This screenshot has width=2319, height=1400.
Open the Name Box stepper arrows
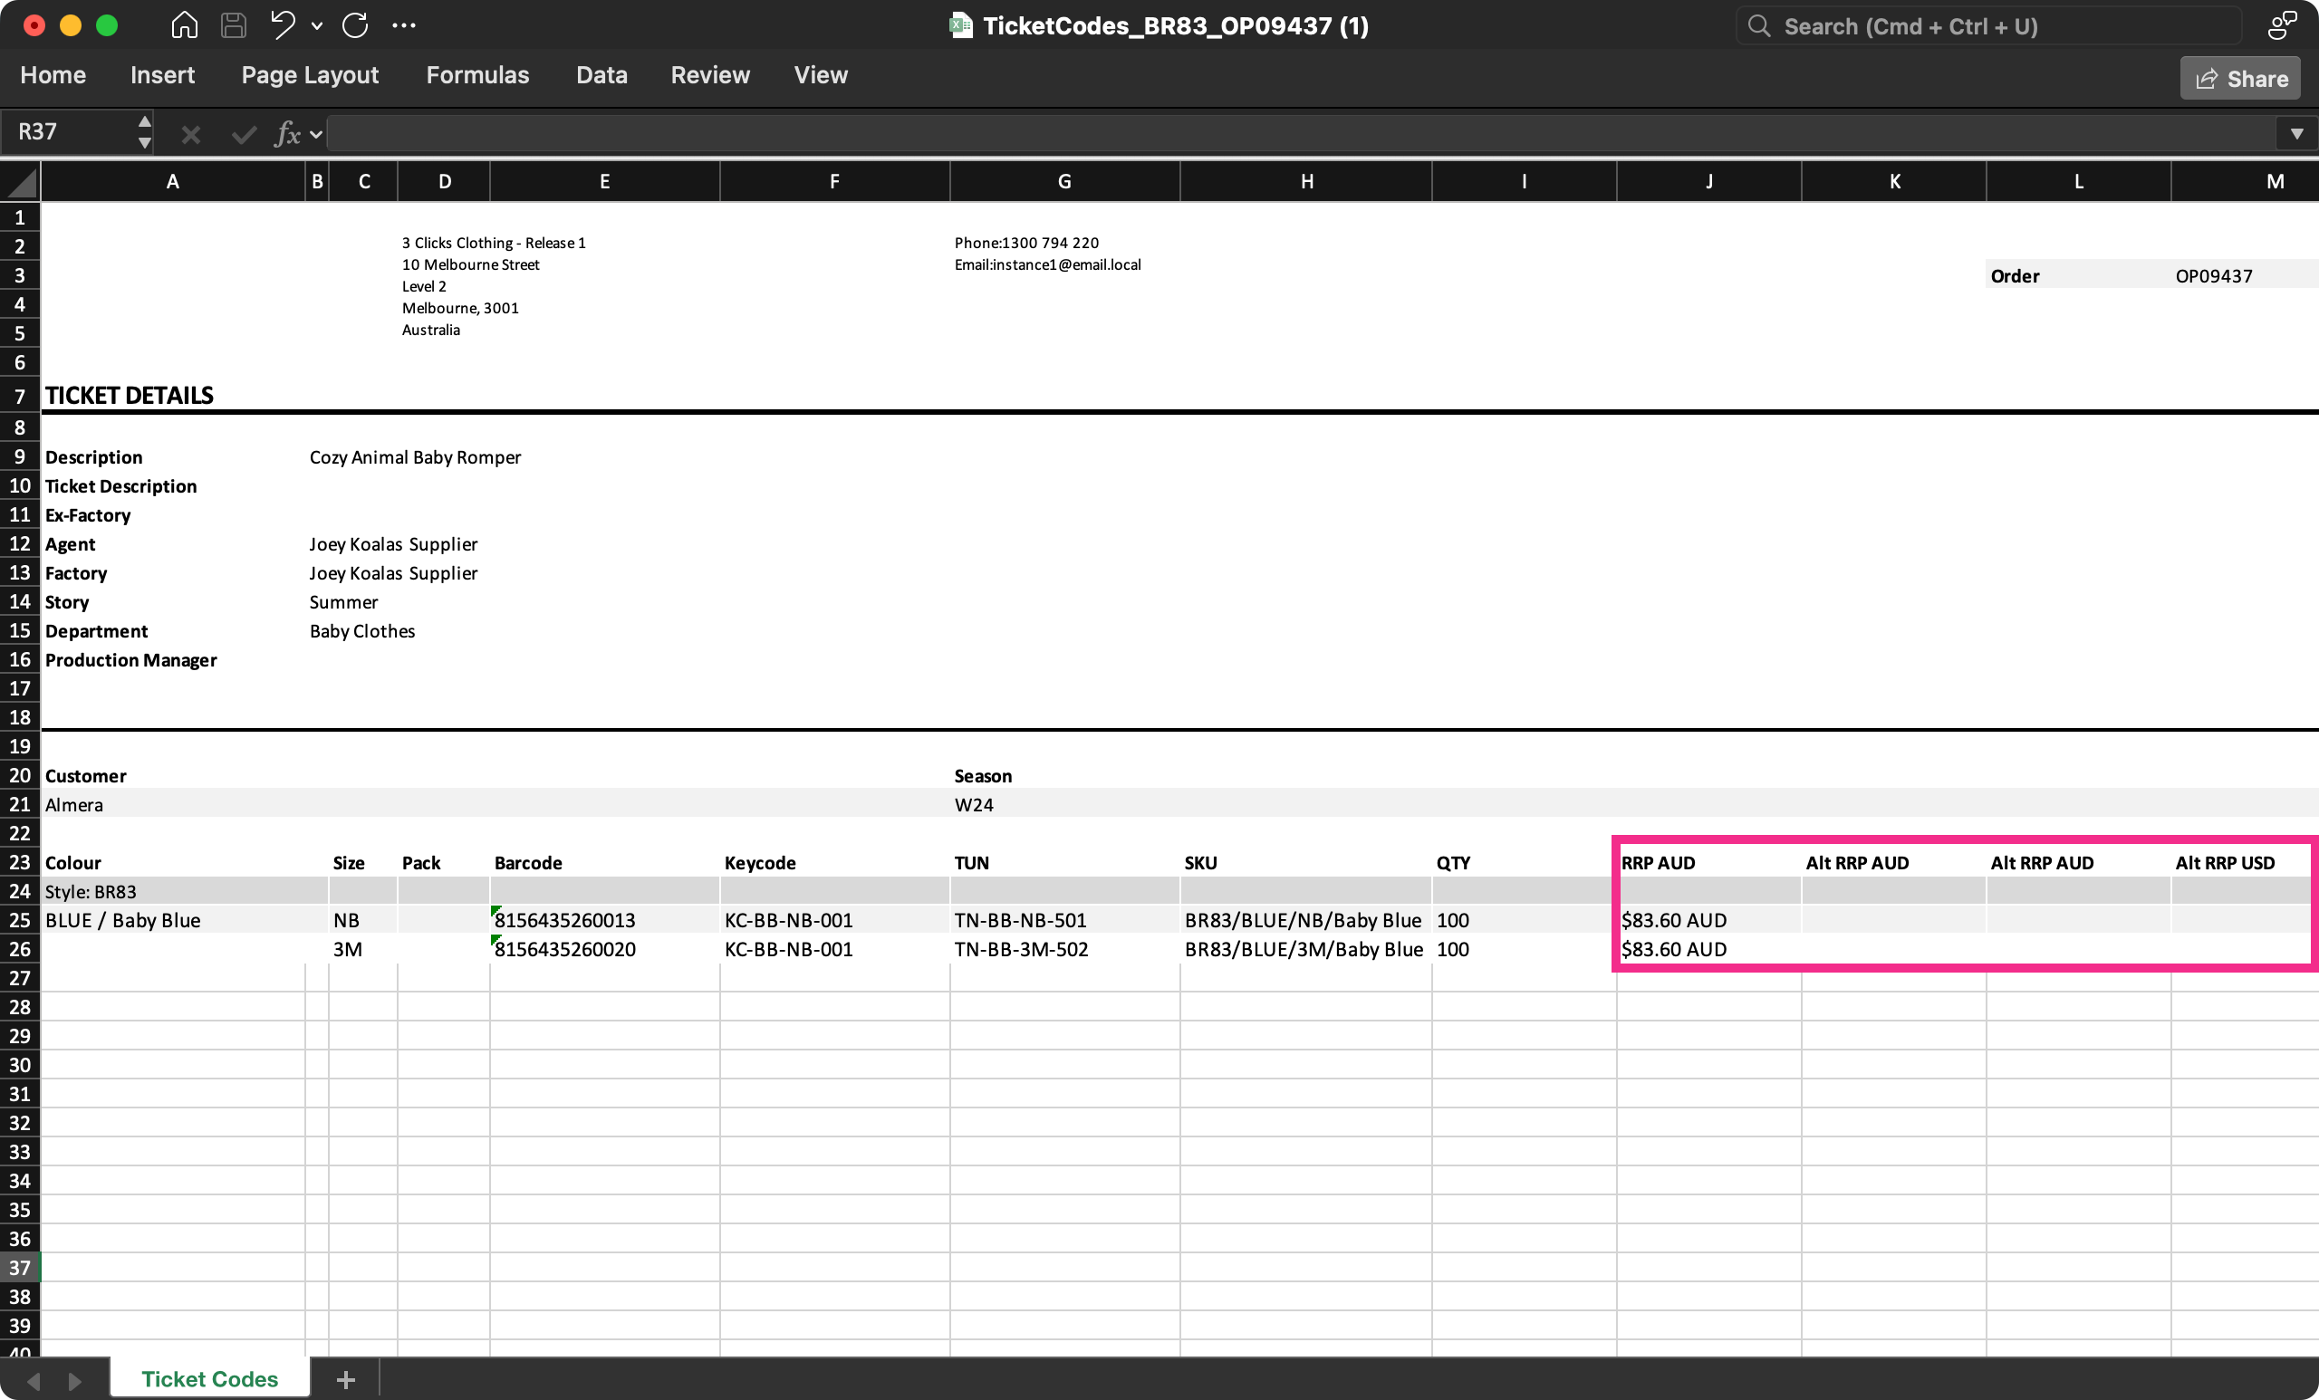click(144, 131)
